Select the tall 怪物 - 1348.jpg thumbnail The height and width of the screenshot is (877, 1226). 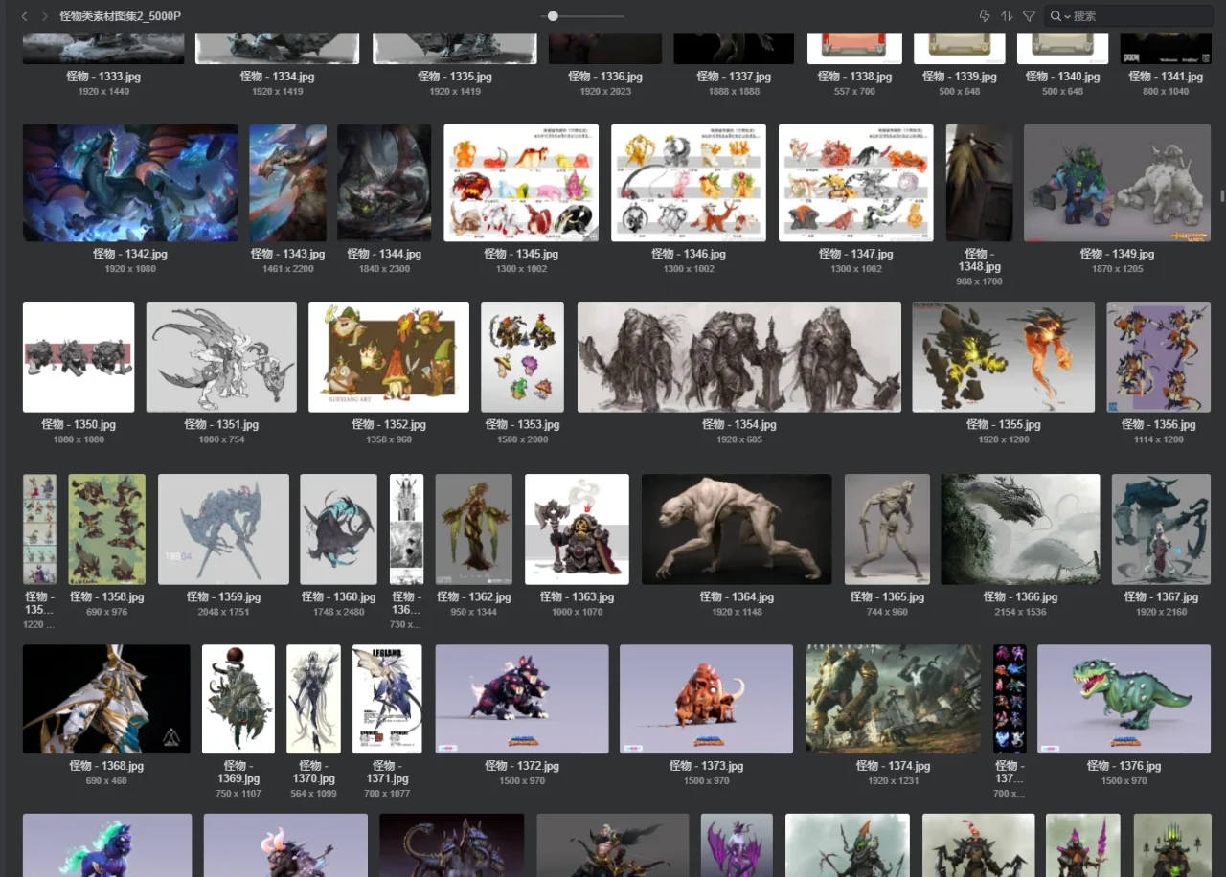979,183
